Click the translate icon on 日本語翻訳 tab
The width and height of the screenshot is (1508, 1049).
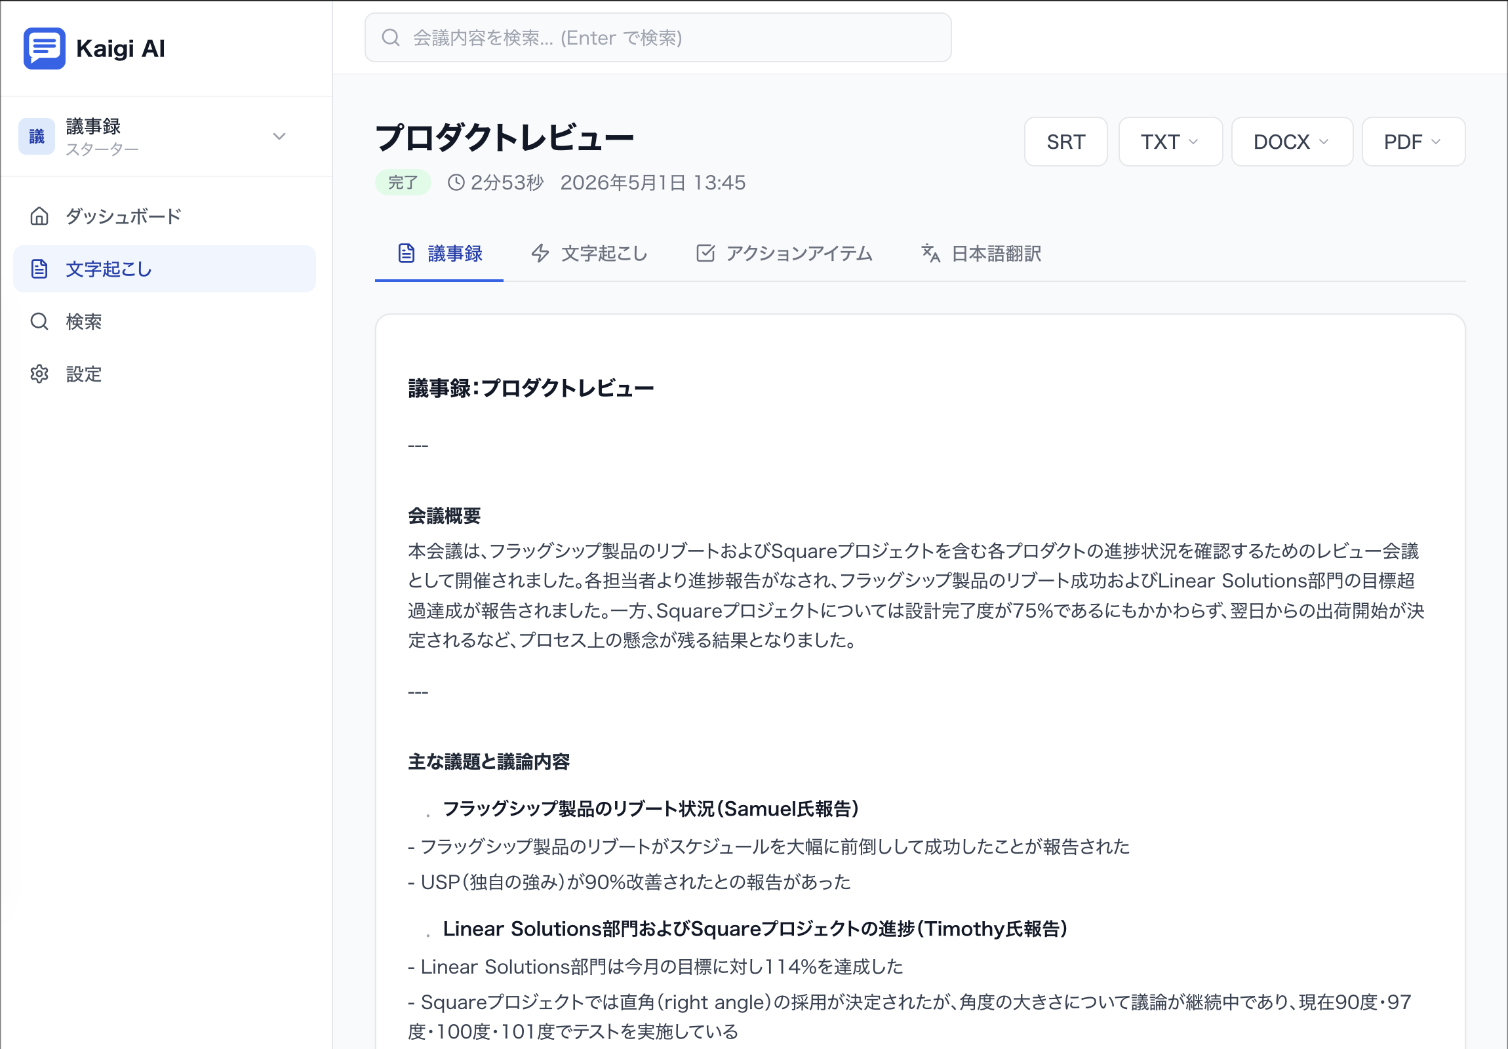930,253
